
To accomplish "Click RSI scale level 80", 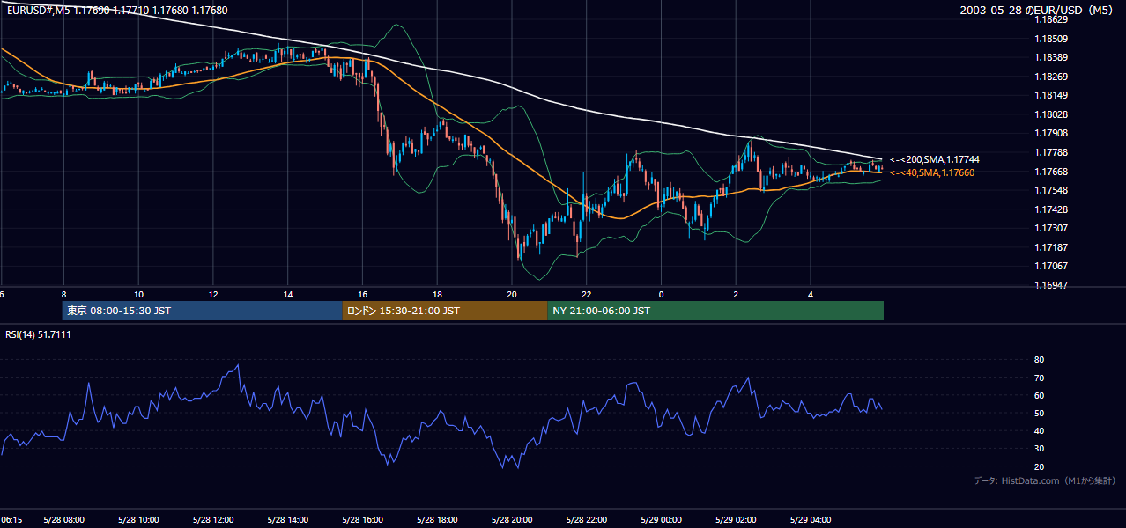I will point(1040,360).
